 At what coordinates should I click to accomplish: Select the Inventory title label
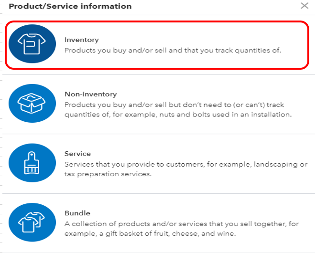82,40
